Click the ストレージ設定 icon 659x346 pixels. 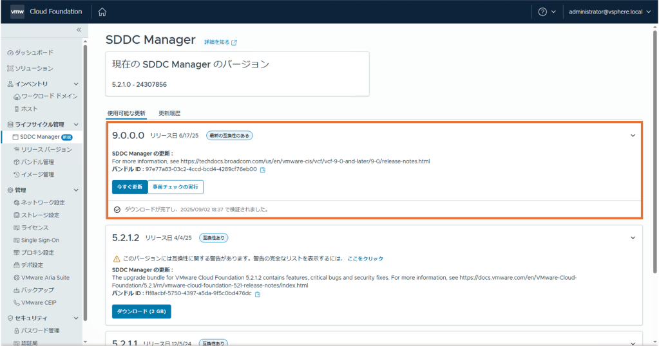point(16,215)
